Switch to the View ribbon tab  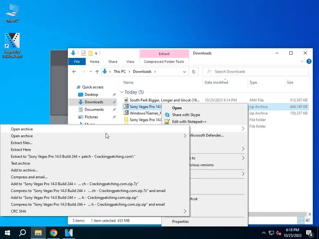[130, 62]
